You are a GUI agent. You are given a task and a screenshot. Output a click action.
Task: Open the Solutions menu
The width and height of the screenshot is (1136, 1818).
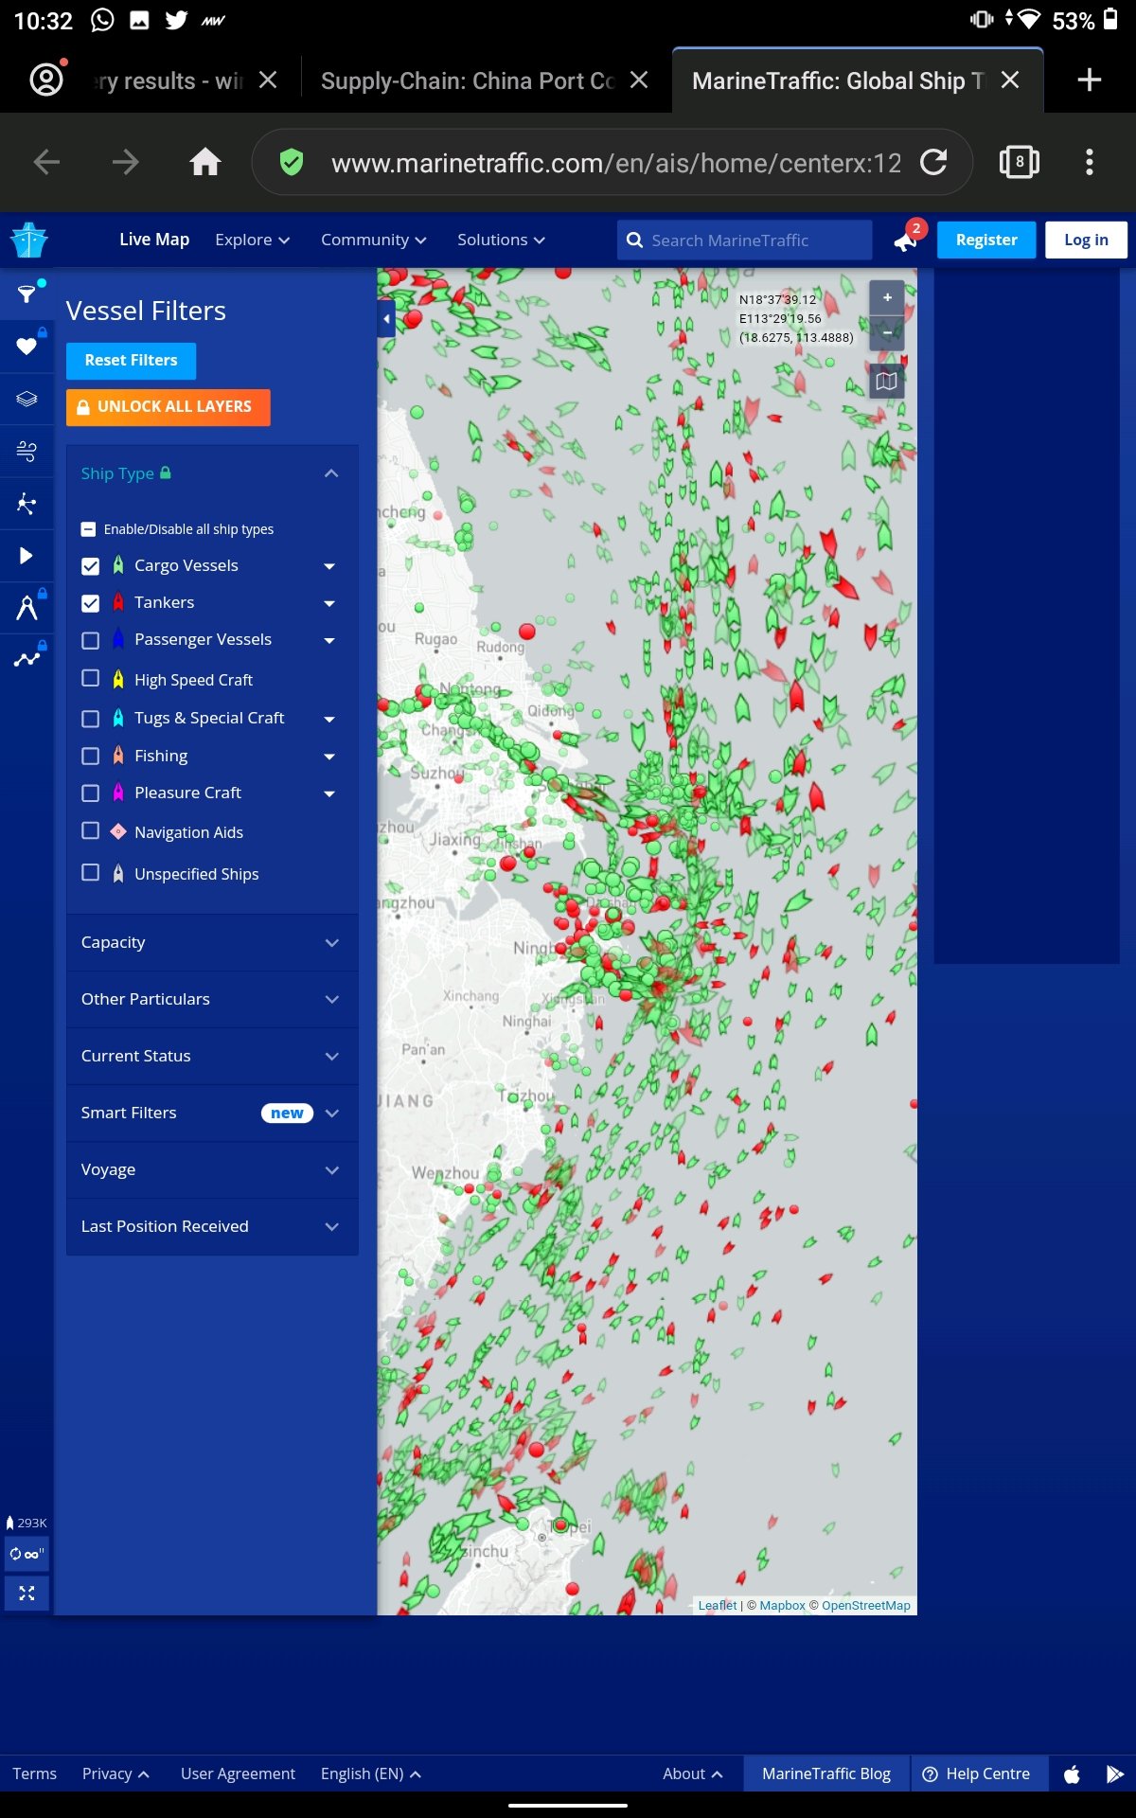click(x=501, y=240)
